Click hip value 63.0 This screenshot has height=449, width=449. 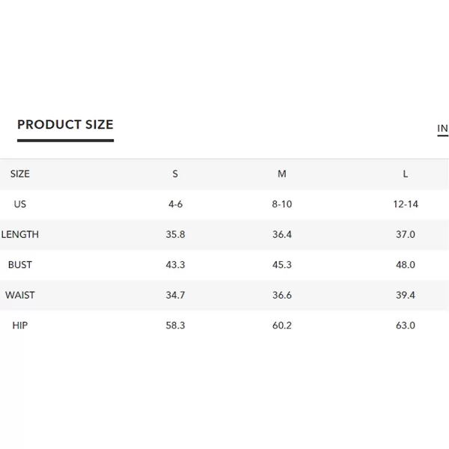click(x=406, y=326)
